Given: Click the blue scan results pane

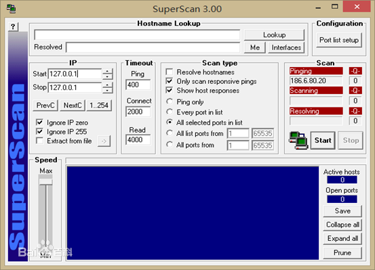Looking at the screenshot, I should pyautogui.click(x=193, y=213).
